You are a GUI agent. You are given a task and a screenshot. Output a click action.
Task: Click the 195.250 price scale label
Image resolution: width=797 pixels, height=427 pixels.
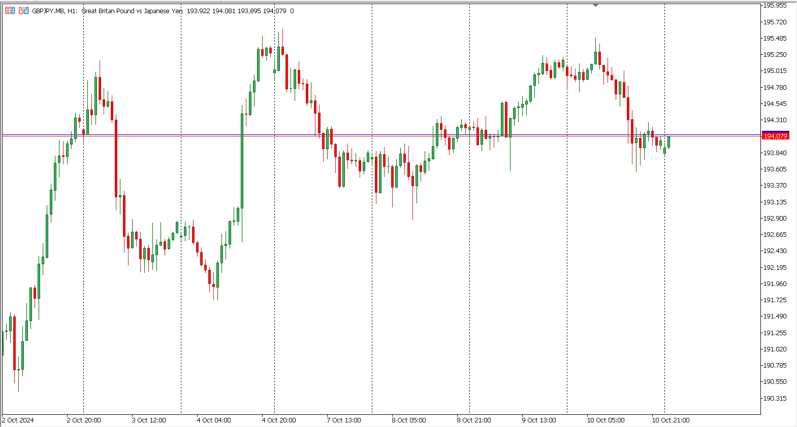coord(775,55)
